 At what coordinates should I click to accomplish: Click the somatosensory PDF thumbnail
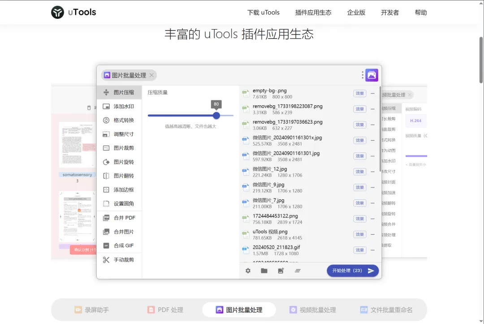pyautogui.click(x=77, y=144)
